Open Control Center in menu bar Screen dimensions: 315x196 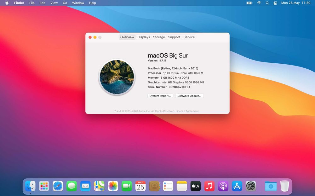(275, 3)
